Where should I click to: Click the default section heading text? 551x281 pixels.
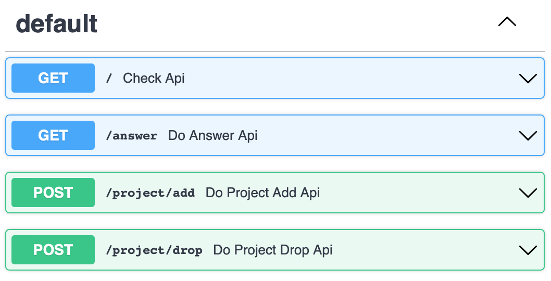56,23
